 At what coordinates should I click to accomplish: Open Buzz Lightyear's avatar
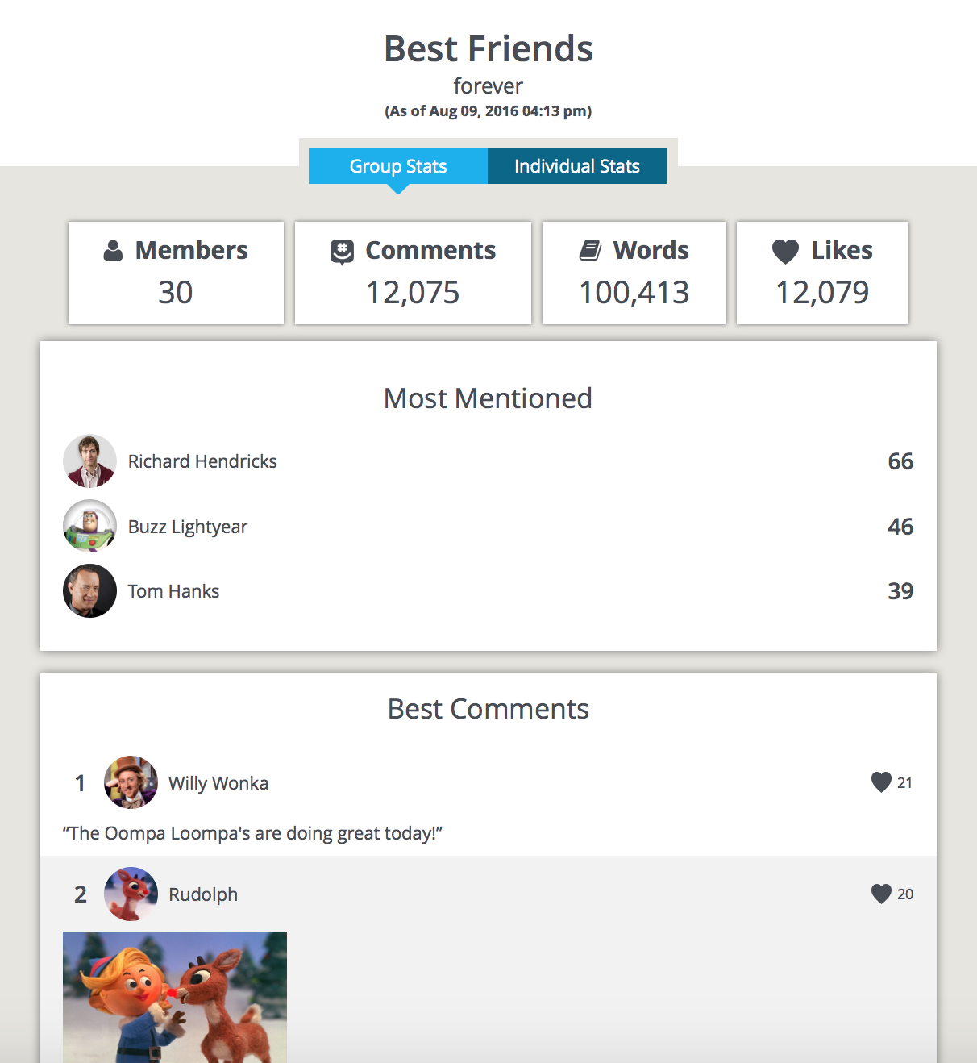click(89, 526)
